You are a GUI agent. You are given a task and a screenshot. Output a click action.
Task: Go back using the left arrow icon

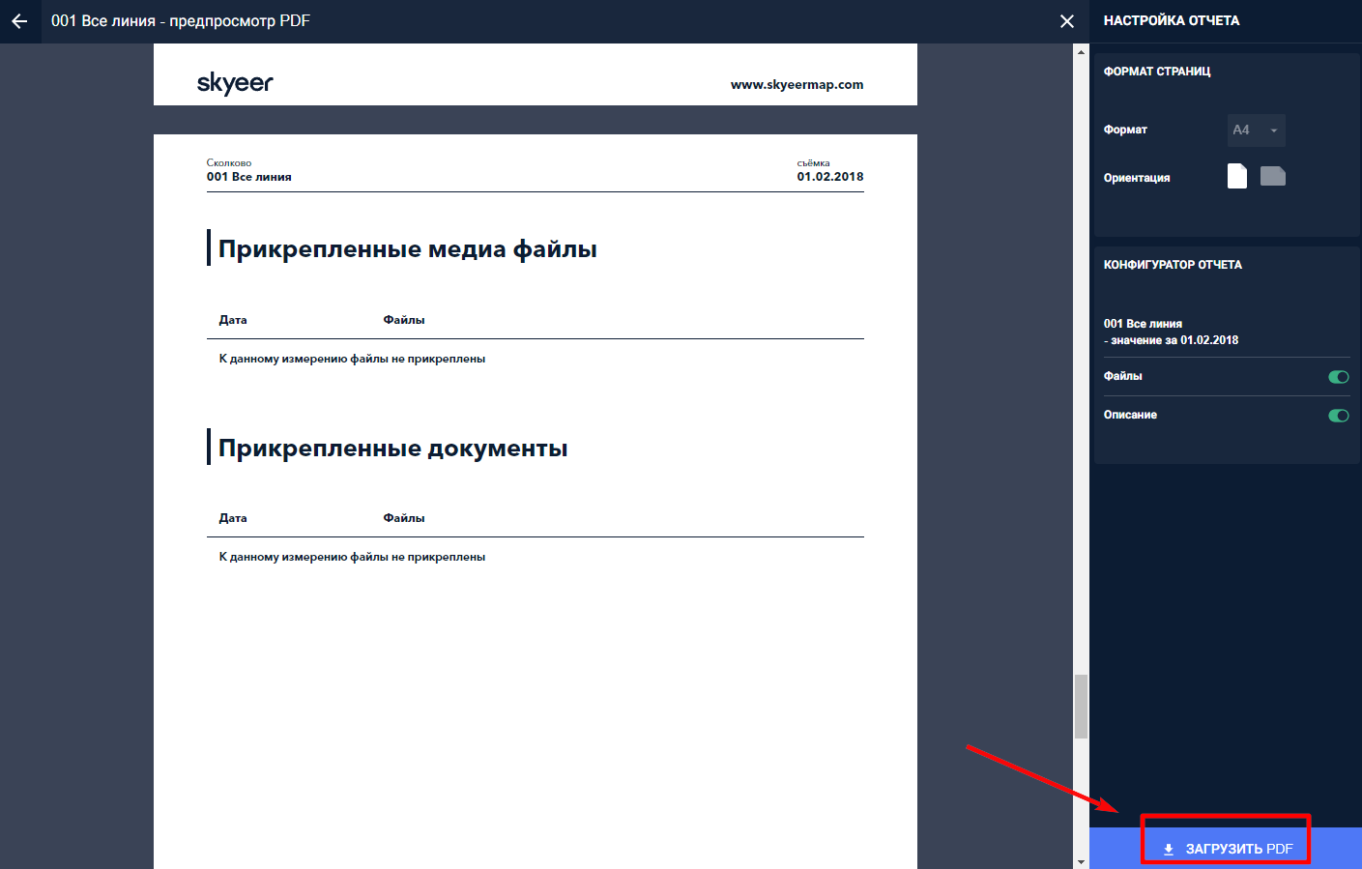tap(19, 21)
